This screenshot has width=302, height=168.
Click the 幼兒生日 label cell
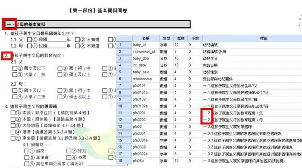252,58
